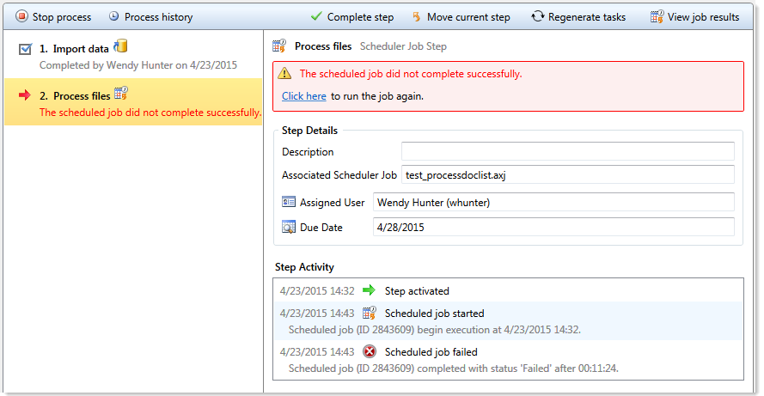Click the Associated Scheduler Job field

[567, 175]
